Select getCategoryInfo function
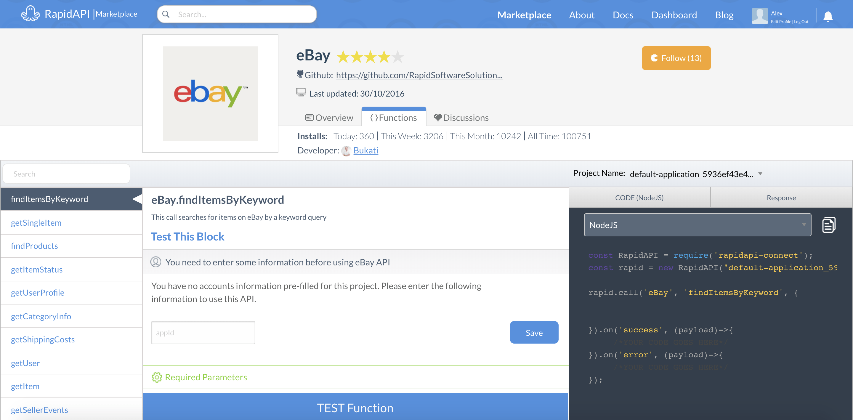The width and height of the screenshot is (853, 420). [71, 316]
